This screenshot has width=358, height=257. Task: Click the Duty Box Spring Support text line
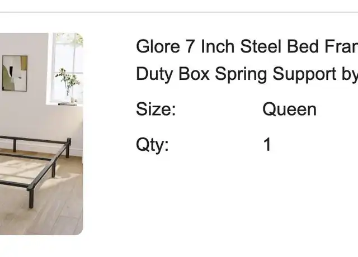coord(247,74)
